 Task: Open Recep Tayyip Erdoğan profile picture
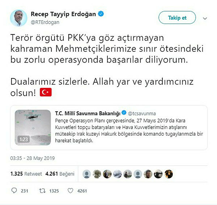(x=18, y=18)
